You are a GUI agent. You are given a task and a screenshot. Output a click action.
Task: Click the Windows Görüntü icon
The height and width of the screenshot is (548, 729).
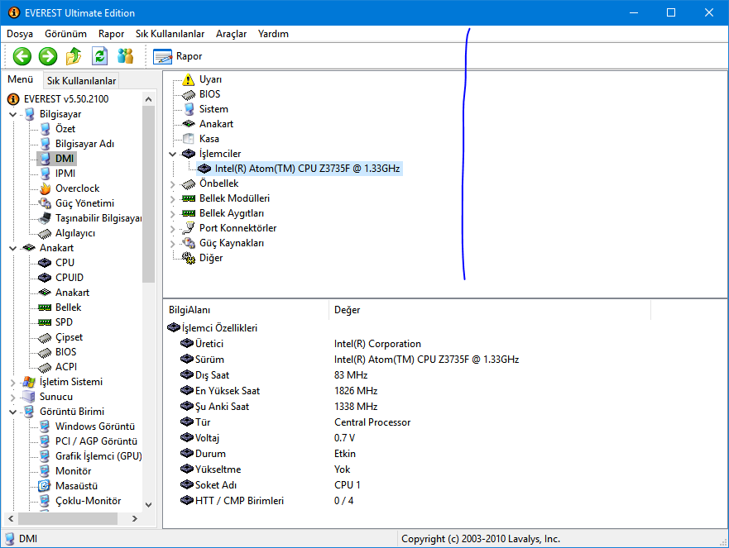click(x=45, y=426)
